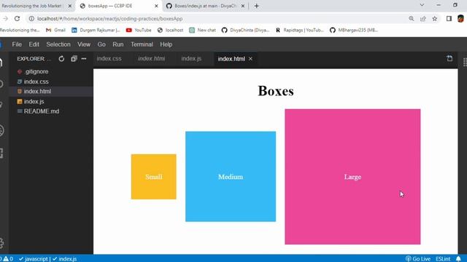Viewport: 467px width, 262px height.
Task: Close the active index.html preview tab
Action: pyautogui.click(x=250, y=59)
